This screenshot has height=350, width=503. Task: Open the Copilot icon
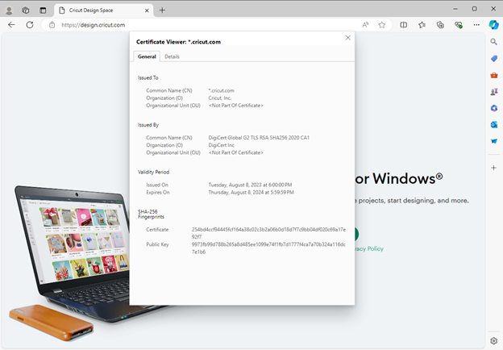493,25
